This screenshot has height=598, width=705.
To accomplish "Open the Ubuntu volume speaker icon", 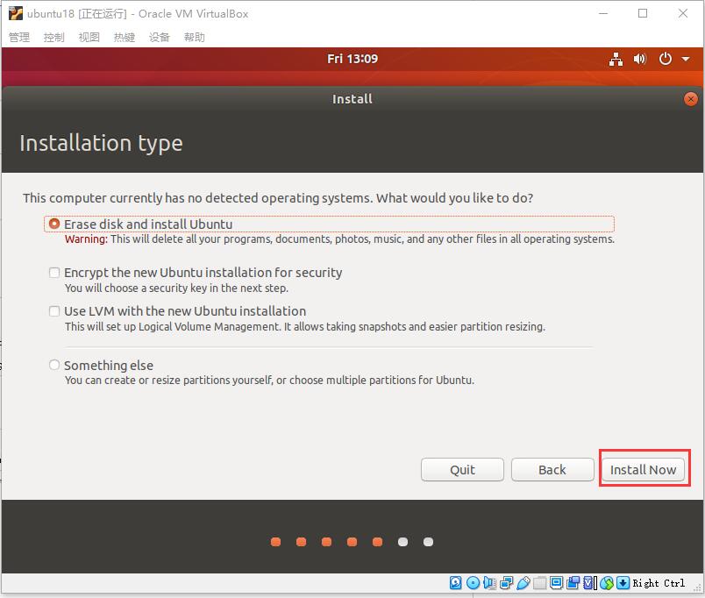I will (x=640, y=59).
